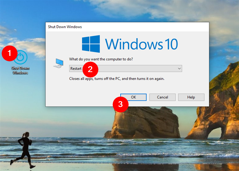Click the 'Closes all apps' description text
This screenshot has width=239, height=171.
pos(117,79)
